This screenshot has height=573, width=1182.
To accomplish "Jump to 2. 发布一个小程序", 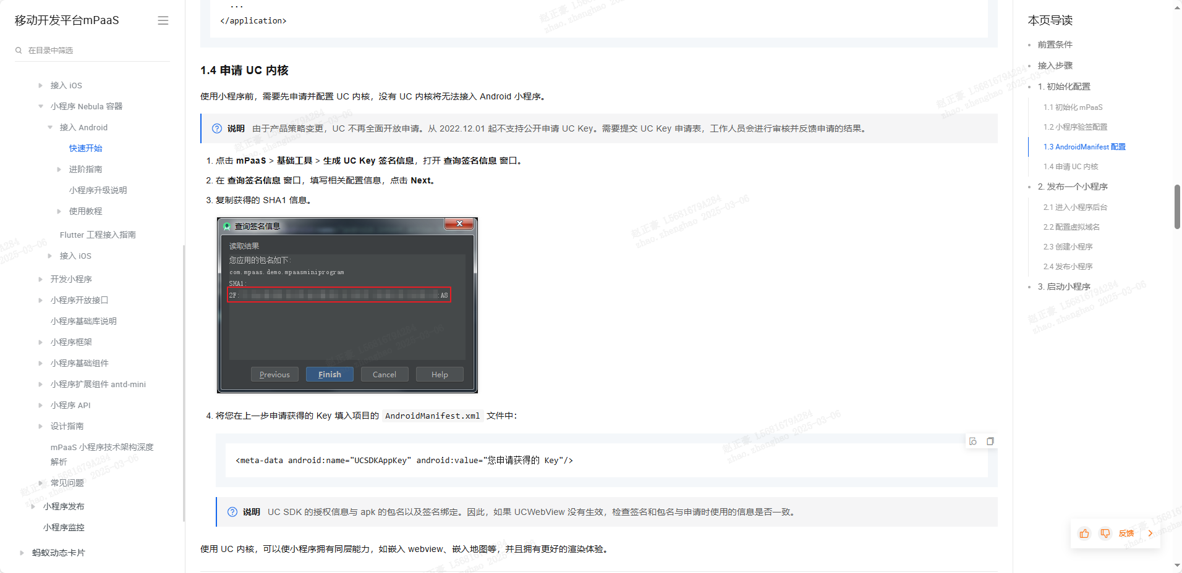I will tap(1073, 186).
